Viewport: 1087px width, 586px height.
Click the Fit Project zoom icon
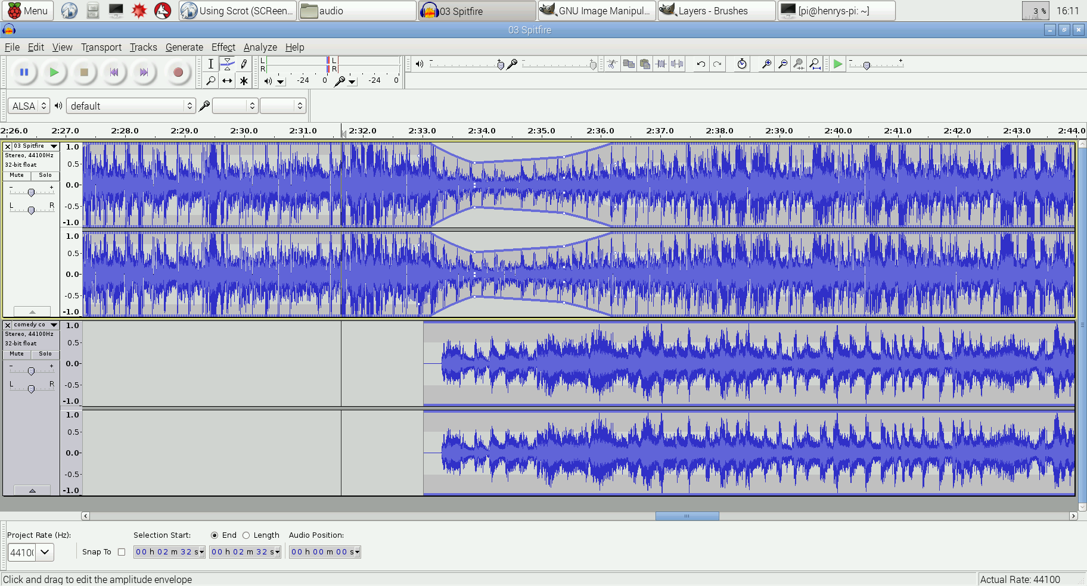pyautogui.click(x=815, y=64)
